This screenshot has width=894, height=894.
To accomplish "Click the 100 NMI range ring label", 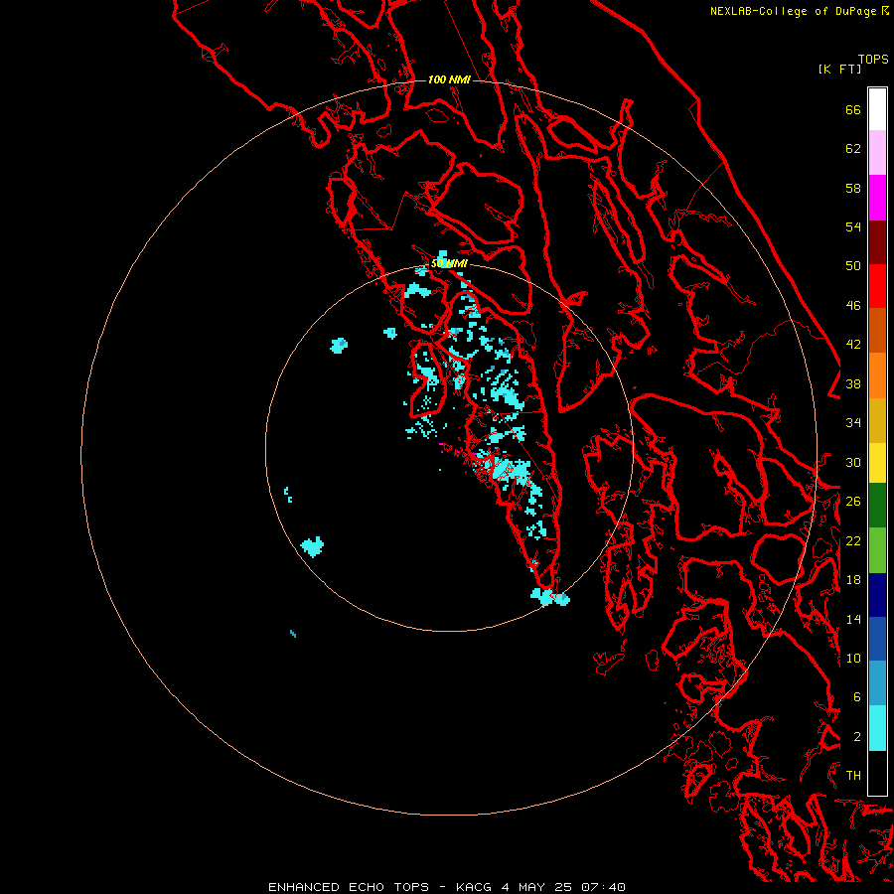I will pyautogui.click(x=449, y=79).
